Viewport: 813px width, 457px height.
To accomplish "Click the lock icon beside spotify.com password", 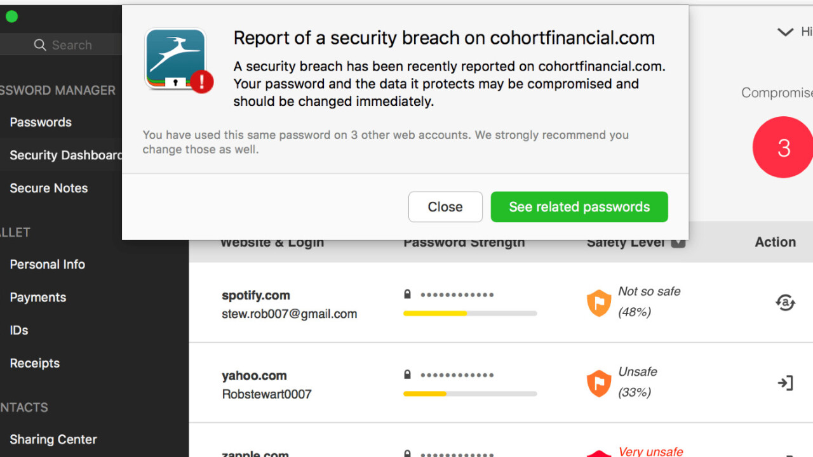I will click(x=408, y=295).
